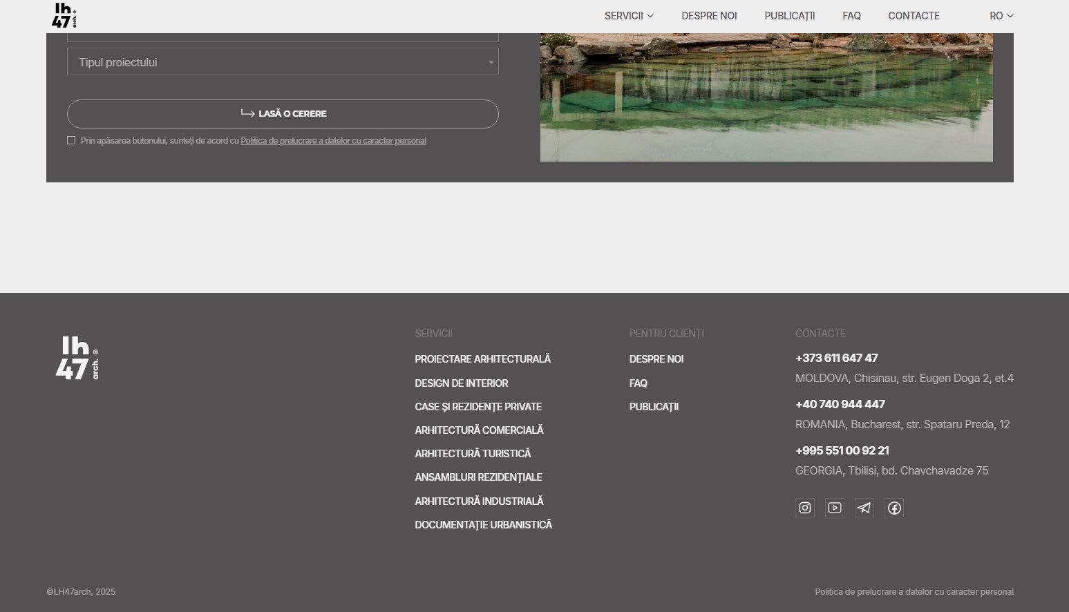Open FAQ link in footer
This screenshot has width=1069, height=612.
point(638,383)
